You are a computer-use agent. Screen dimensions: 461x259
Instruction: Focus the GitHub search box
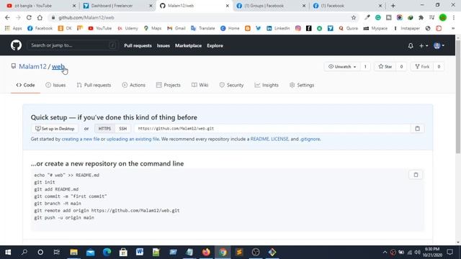[73, 45]
